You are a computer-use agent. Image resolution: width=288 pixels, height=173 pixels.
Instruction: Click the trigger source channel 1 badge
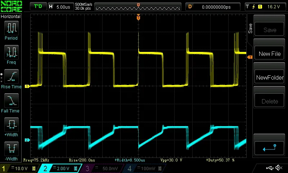click(260, 7)
